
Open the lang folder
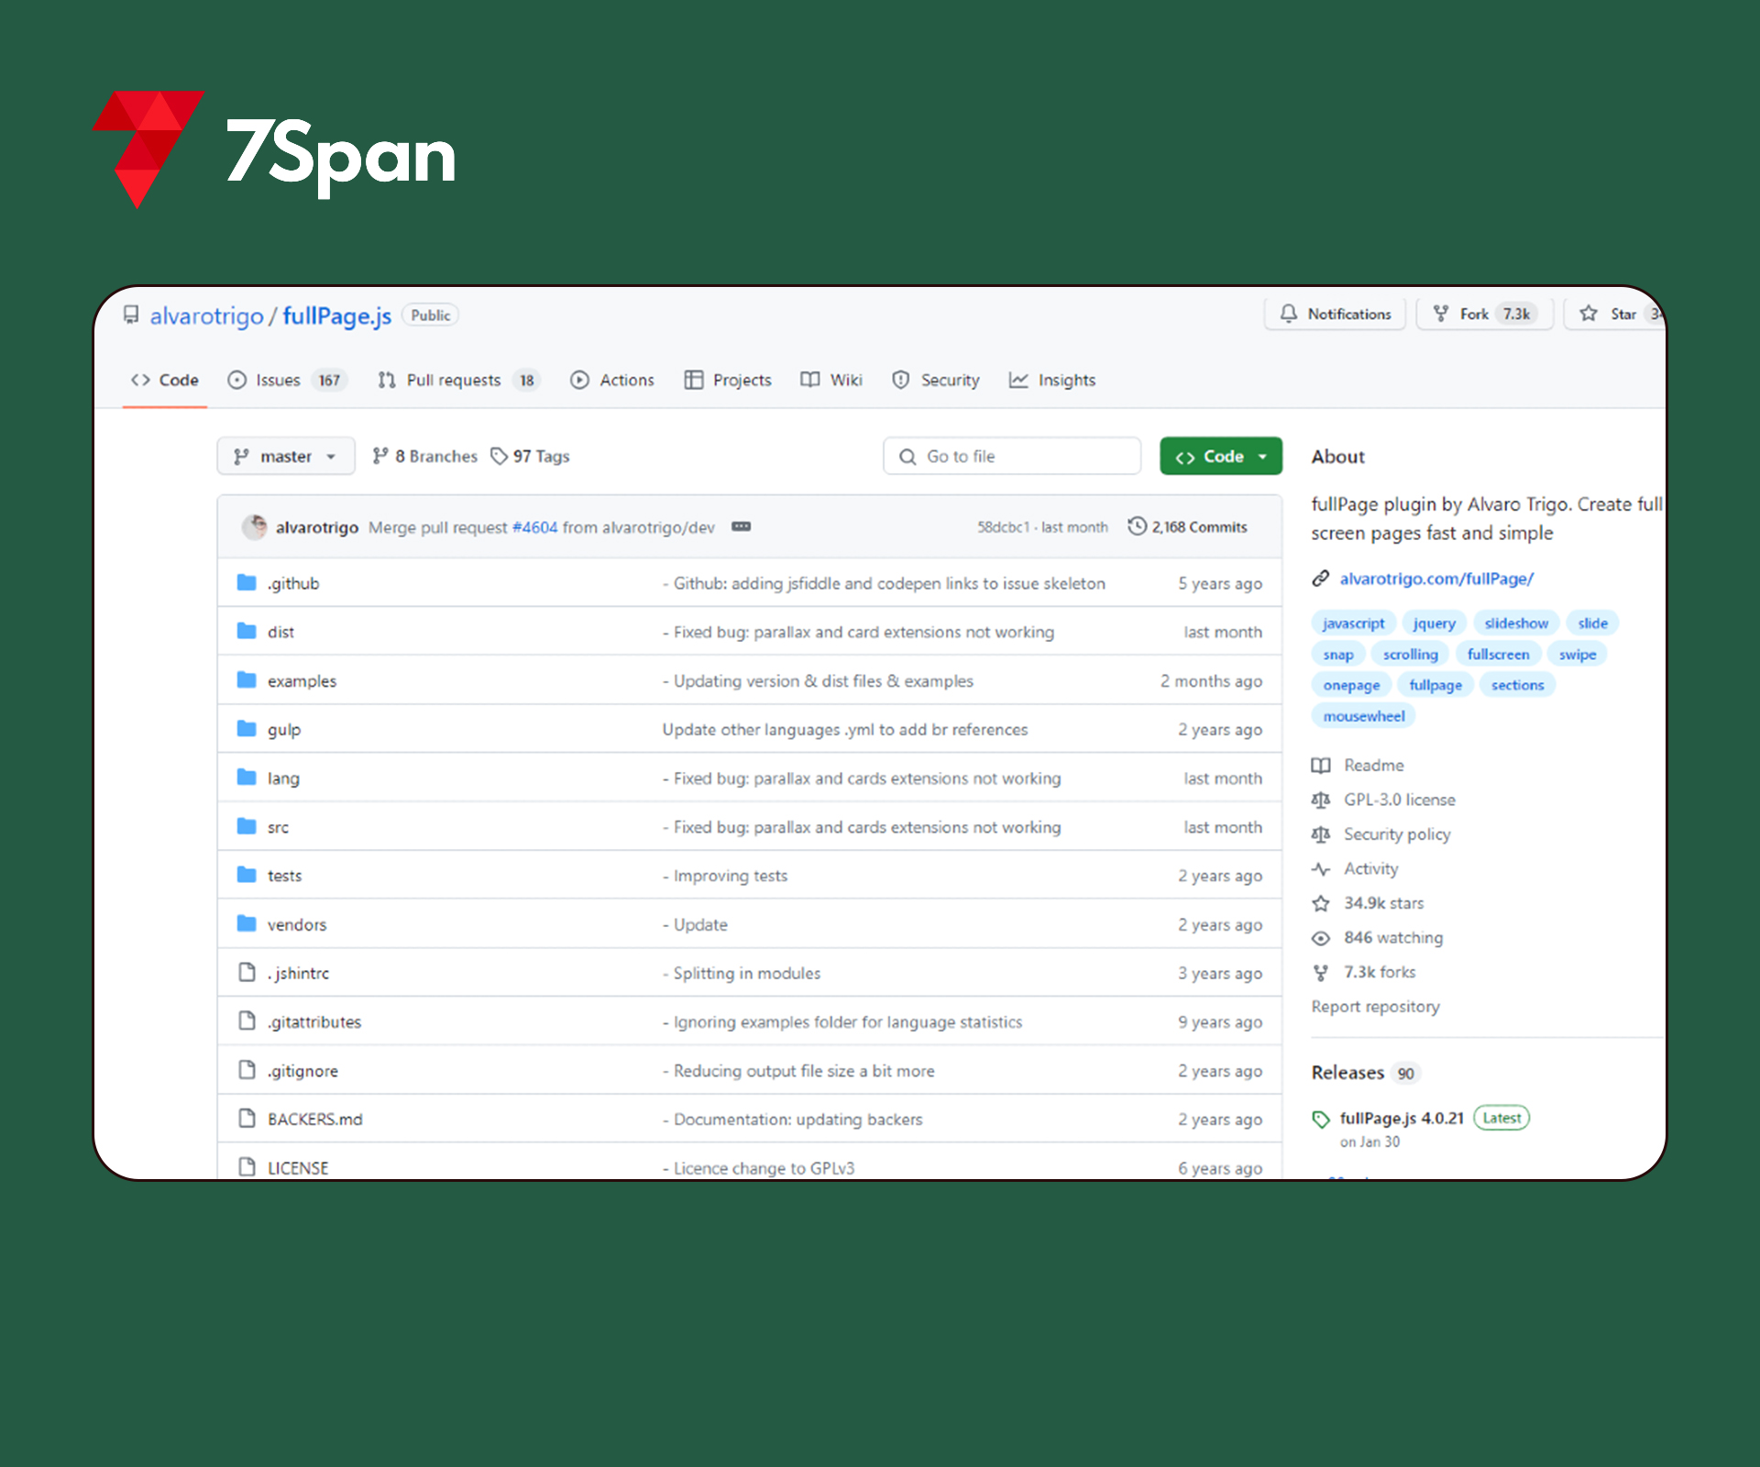[x=283, y=778]
